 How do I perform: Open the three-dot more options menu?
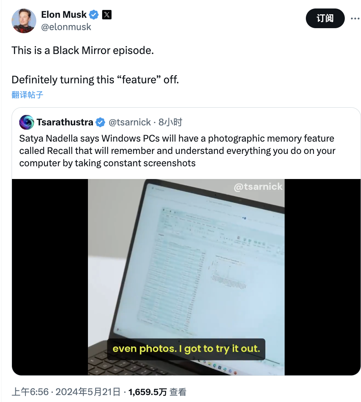[355, 19]
